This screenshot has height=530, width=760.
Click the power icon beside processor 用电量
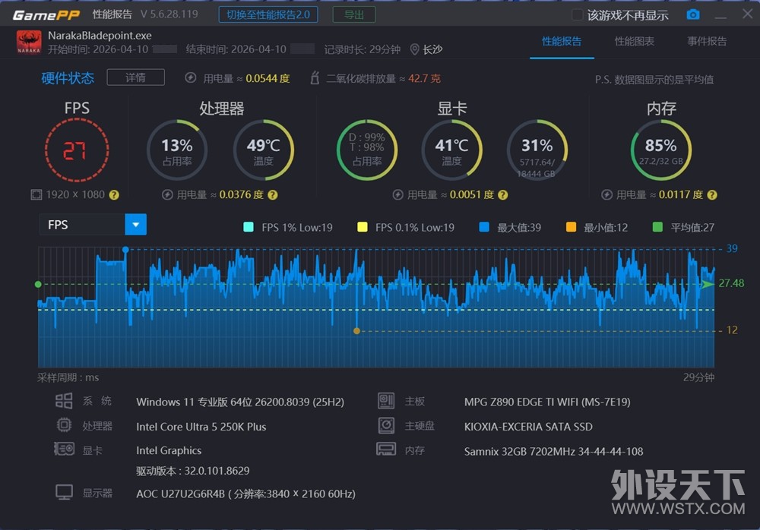tap(167, 194)
